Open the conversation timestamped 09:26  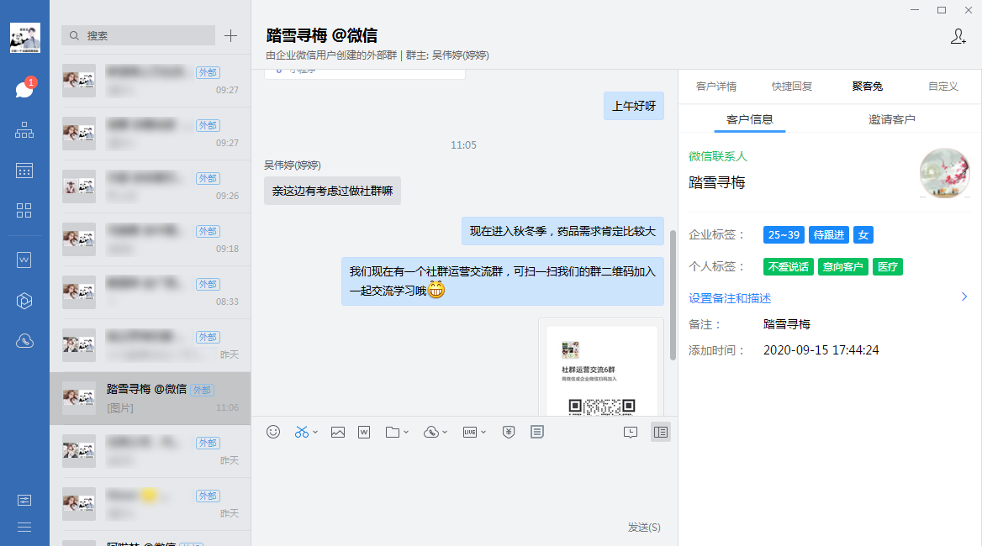[150, 186]
